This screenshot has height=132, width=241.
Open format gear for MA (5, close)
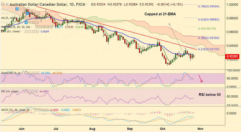(27, 18)
